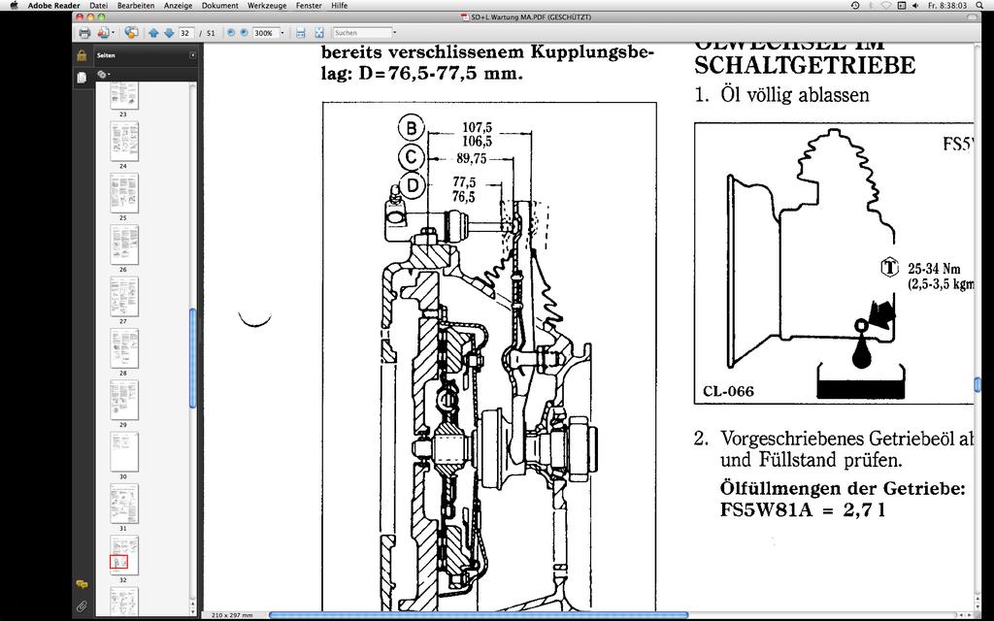Open the Adobe Reader application menu
994x621 pixels.
click(x=54, y=5)
